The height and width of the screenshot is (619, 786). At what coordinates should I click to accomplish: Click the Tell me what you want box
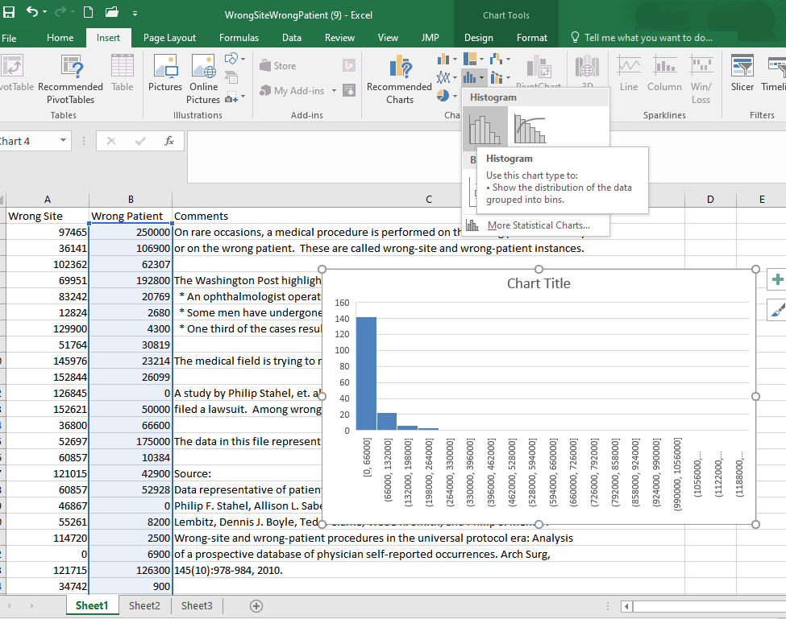point(647,38)
